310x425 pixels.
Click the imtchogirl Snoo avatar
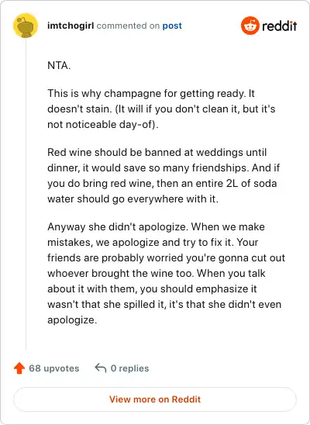click(26, 26)
